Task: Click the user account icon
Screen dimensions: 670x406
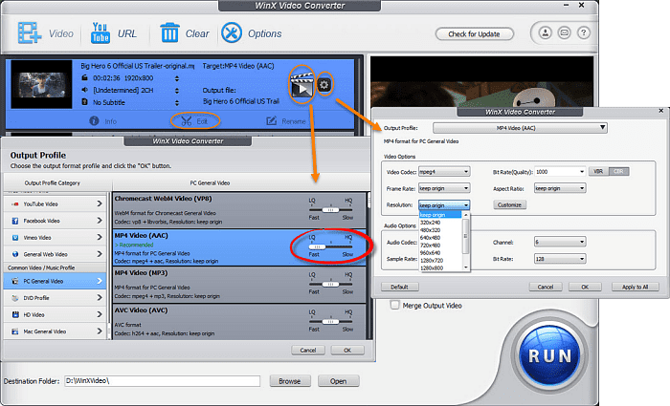Action: (546, 32)
